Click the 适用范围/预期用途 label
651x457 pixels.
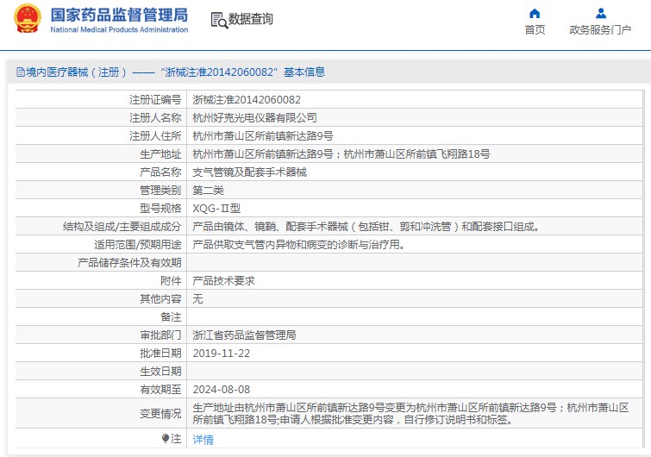pyautogui.click(x=137, y=245)
